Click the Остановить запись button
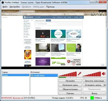108x101 pixels. pos(93,85)
